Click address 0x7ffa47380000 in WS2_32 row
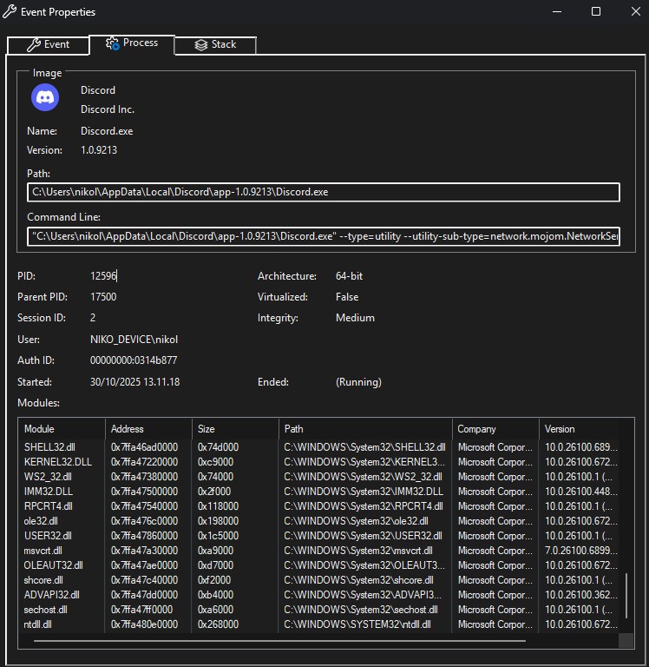This screenshot has width=649, height=667. (144, 477)
